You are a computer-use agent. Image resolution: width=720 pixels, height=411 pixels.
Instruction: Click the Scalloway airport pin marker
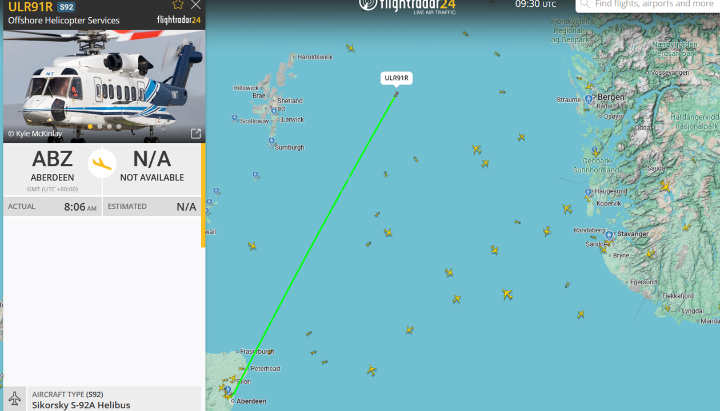coord(235,119)
